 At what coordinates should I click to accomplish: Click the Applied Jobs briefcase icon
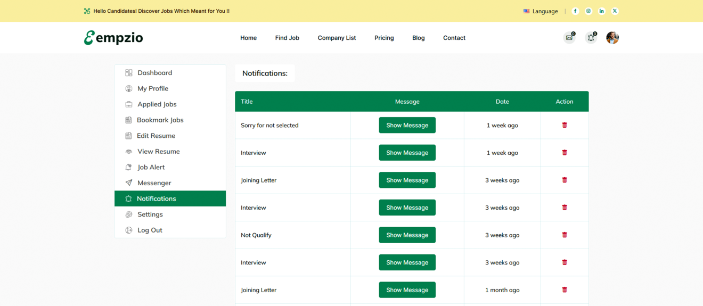[128, 104]
